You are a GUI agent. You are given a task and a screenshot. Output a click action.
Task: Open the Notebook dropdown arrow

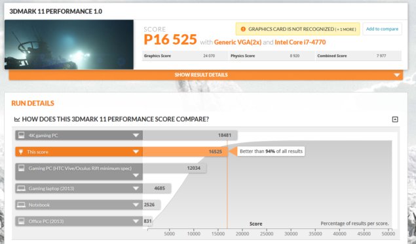[136, 205]
